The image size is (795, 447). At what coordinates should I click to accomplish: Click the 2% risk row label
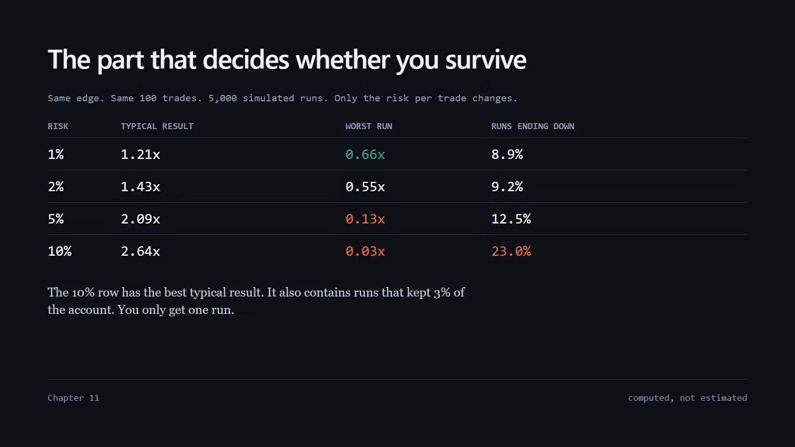(56, 187)
